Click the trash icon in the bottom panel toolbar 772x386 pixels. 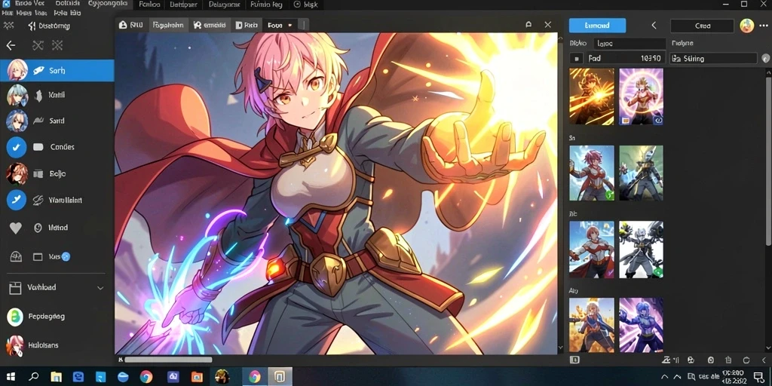coord(728,360)
